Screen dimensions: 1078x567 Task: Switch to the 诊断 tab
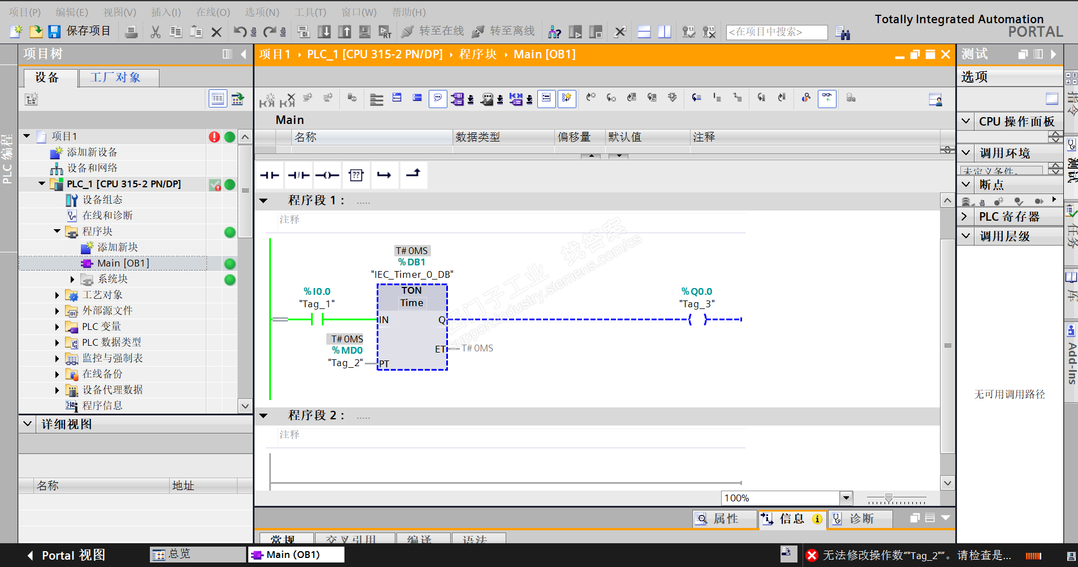click(x=860, y=519)
